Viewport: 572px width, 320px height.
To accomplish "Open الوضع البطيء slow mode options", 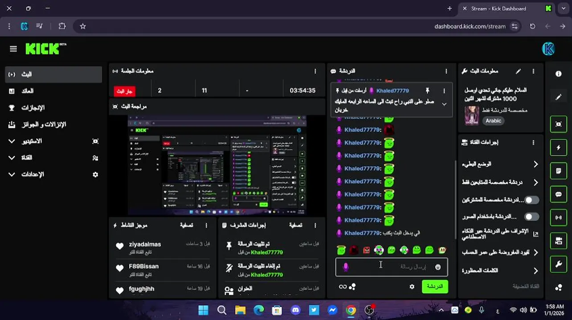I will click(535, 164).
